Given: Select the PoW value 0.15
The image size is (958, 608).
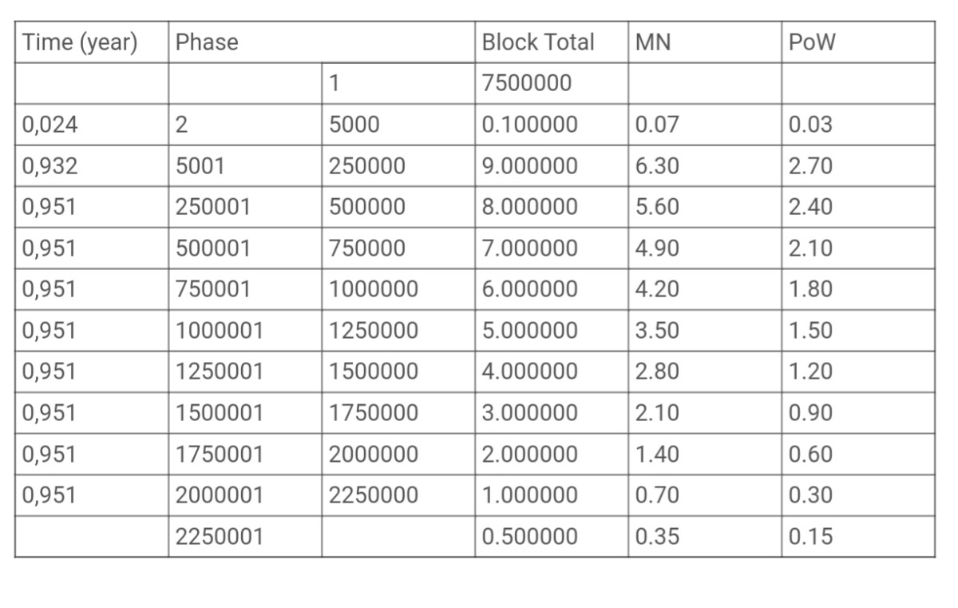Looking at the screenshot, I should [858, 536].
